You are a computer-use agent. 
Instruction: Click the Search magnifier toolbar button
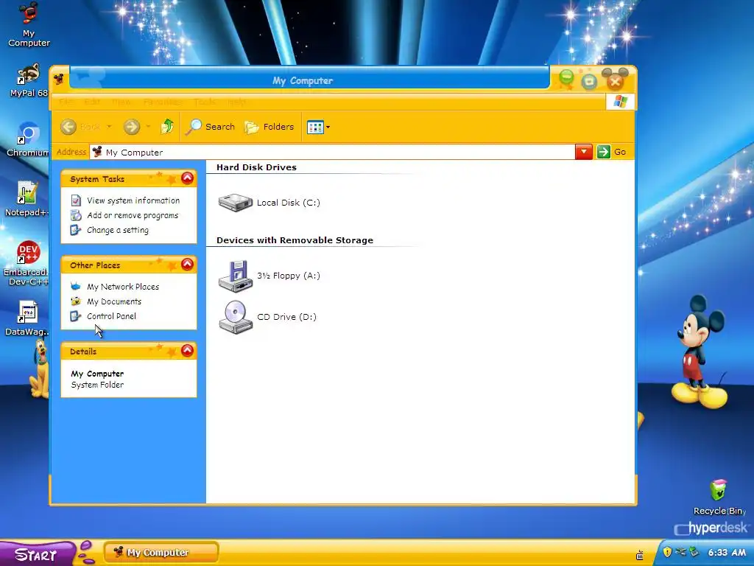(x=210, y=127)
